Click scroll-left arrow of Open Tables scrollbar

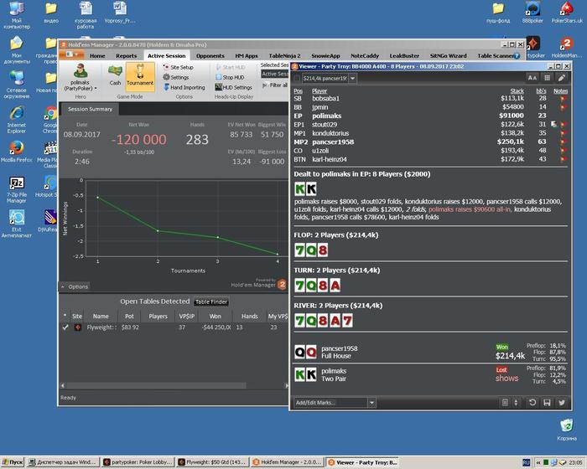(63, 385)
